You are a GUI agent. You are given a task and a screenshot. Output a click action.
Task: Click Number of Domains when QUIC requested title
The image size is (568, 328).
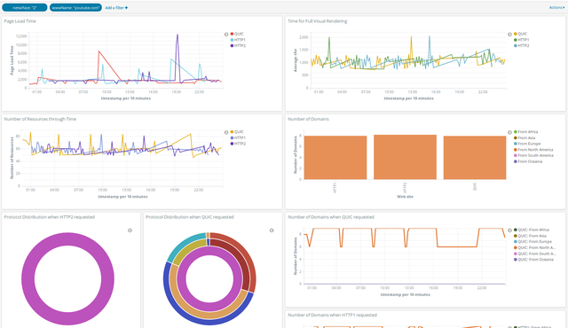click(x=331, y=217)
